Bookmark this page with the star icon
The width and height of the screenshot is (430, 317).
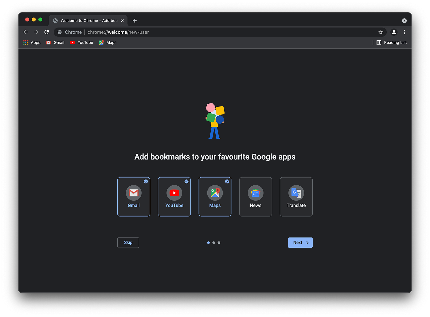click(381, 32)
